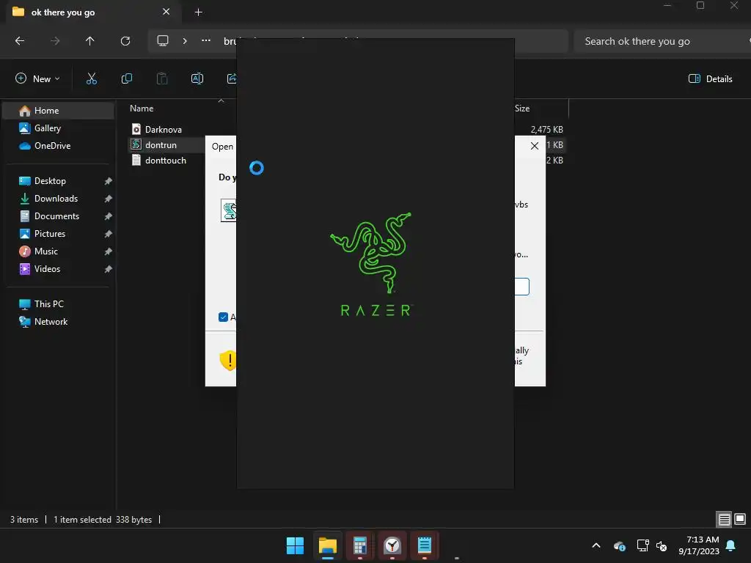Open the New item dropdown
This screenshot has width=751, height=563.
37,78
